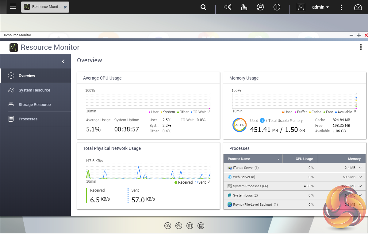The height and width of the screenshot is (234, 368).
Task: Click the memory usage donut chart
Action: 240,125
